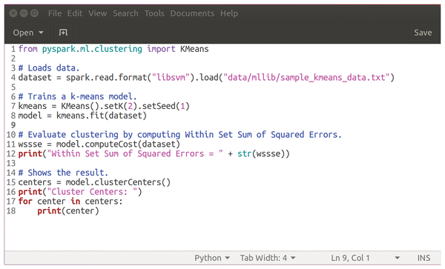Click the import keyword in line 1
Screen dimensions: 445x269
pyautogui.click(x=161, y=49)
